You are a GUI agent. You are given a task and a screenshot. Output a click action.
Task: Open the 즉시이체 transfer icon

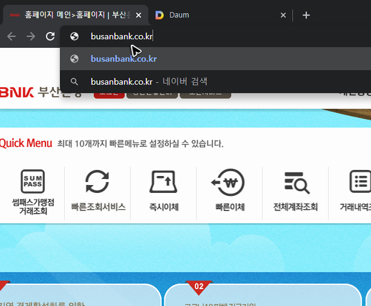tap(164, 181)
